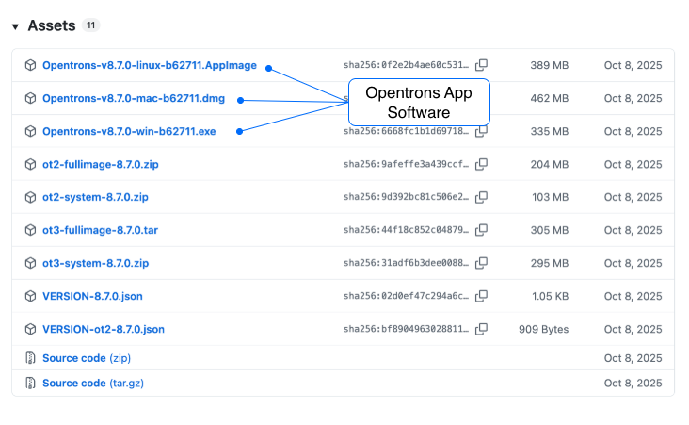Screen dimensions: 689x425
Task: Download Opentrons-v8.7.0-win-b62711.exe
Action: pyautogui.click(x=129, y=131)
